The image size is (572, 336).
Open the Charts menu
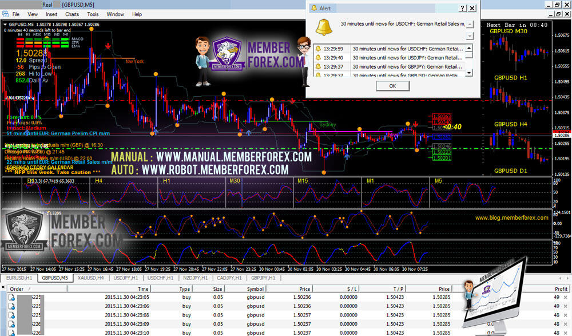72,14
